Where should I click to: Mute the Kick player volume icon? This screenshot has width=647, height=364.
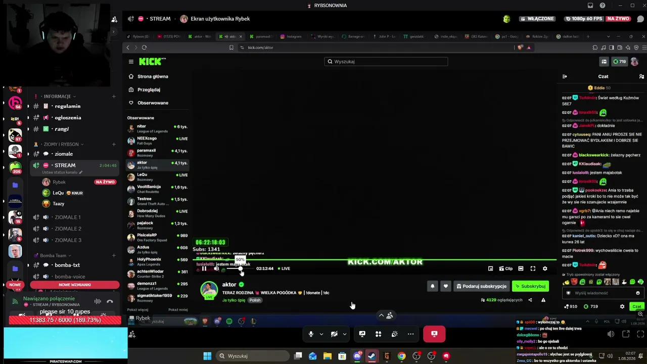[216, 268]
